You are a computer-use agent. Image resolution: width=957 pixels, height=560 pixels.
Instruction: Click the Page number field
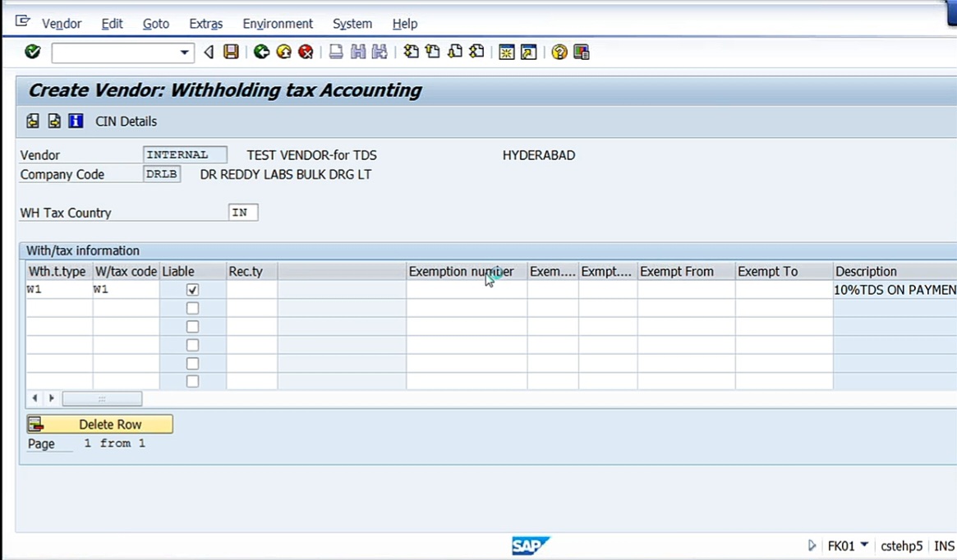pos(89,443)
